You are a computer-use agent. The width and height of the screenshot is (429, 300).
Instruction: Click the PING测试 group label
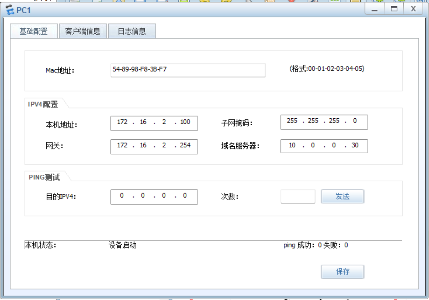tap(44, 177)
